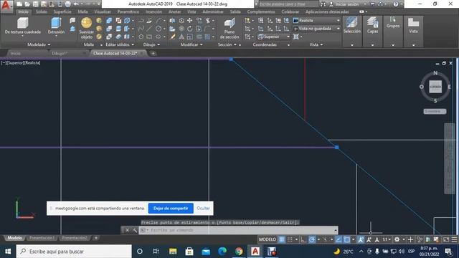459x258 pixels.
Task: Open the Superior UCS dropdown
Action: tap(274, 37)
